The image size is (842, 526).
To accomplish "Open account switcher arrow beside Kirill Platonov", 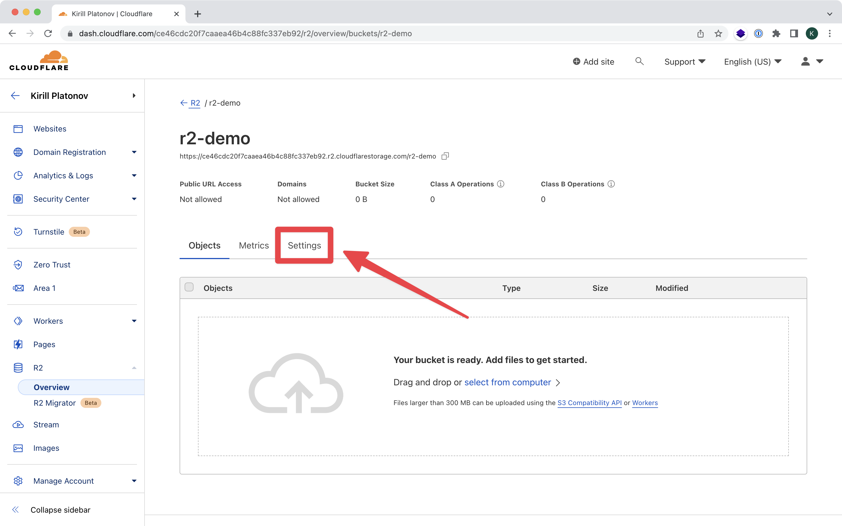I will (134, 95).
